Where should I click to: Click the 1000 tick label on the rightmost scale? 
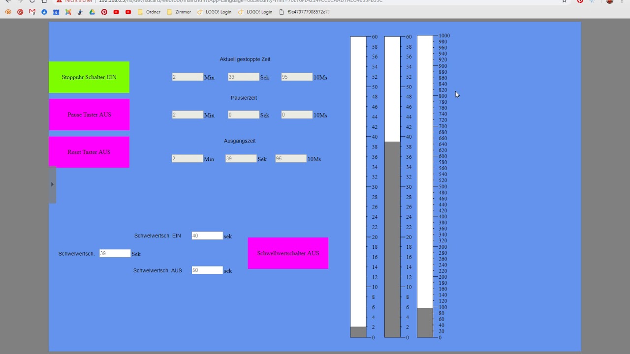pos(444,36)
